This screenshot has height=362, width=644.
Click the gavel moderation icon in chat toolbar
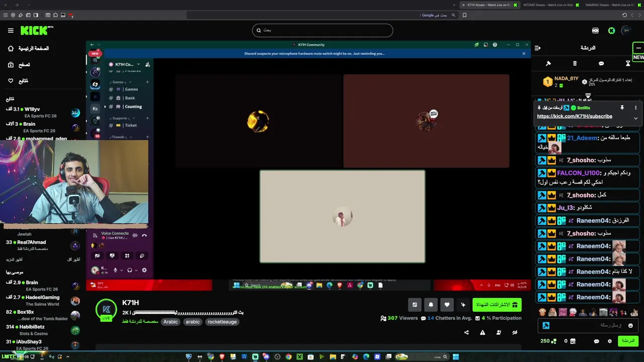click(548, 63)
